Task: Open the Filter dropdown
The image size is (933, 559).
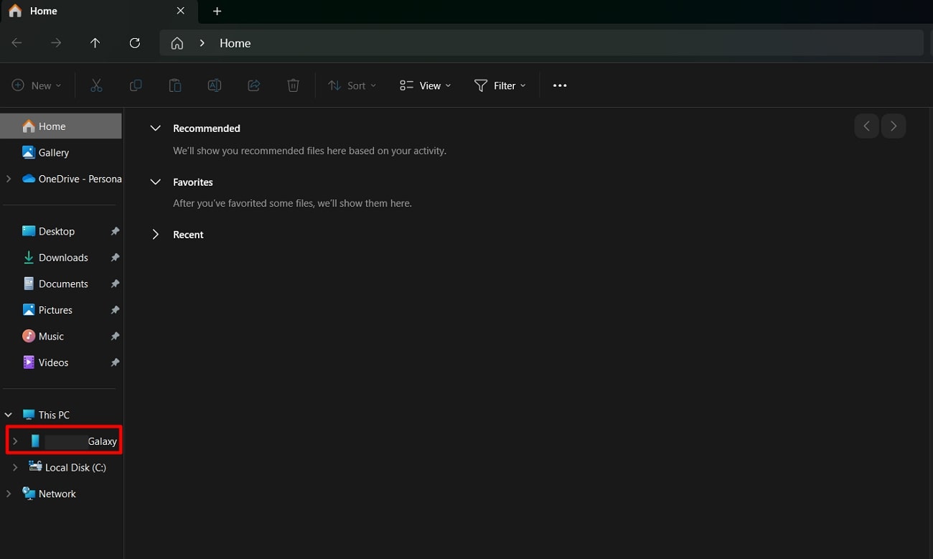Action: [x=500, y=85]
